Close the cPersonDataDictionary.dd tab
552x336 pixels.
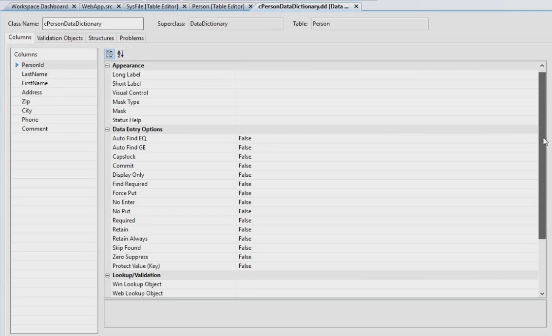356,6
